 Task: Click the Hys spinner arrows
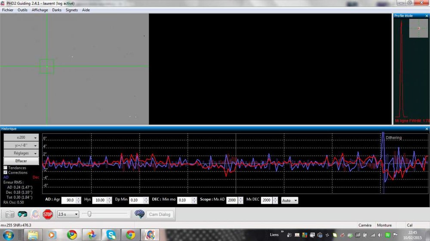pyautogui.click(x=109, y=200)
